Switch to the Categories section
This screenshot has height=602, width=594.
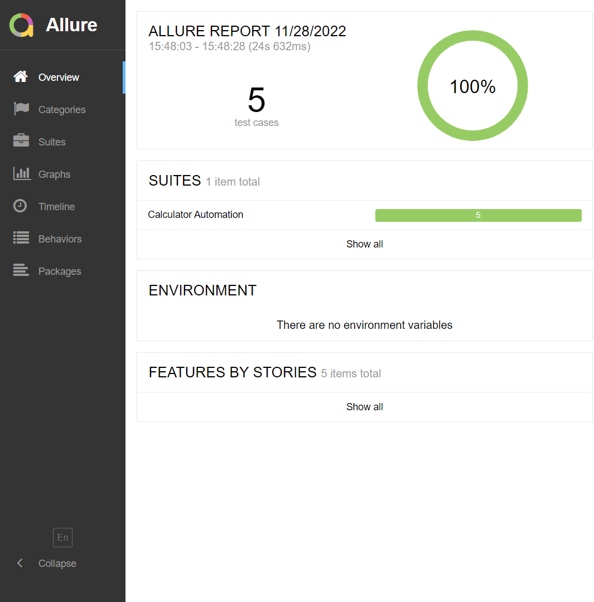(x=61, y=109)
